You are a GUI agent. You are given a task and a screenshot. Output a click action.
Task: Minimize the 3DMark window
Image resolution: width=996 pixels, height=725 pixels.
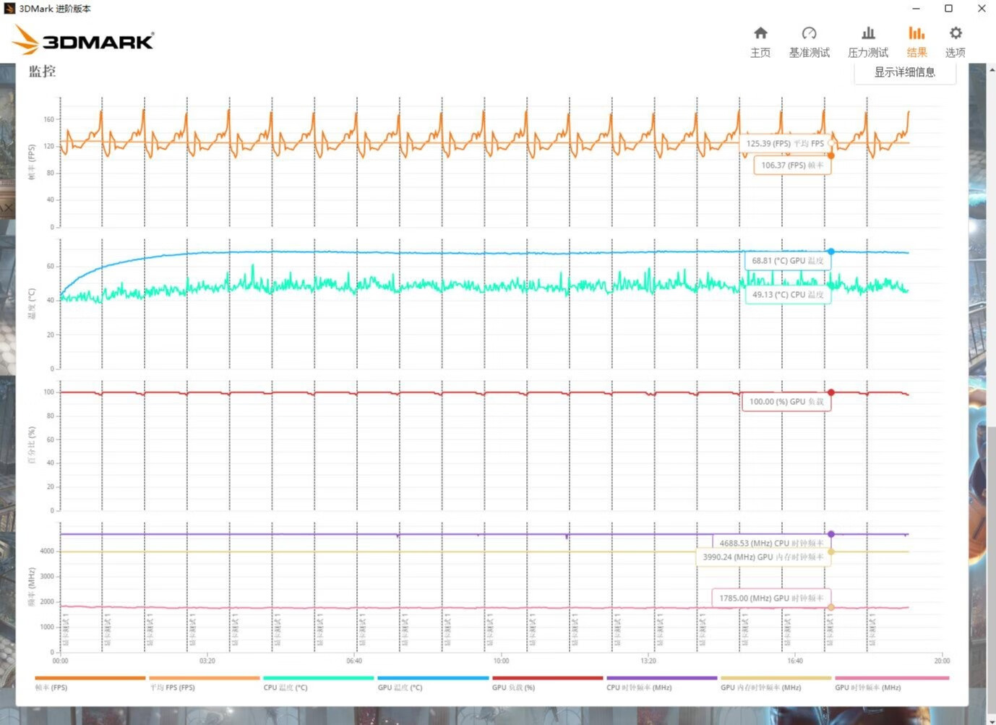tap(916, 9)
